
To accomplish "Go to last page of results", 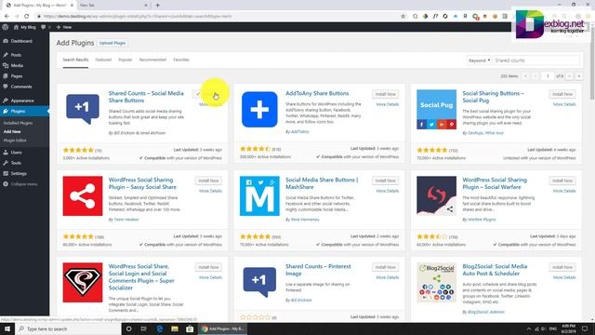I will click(579, 76).
